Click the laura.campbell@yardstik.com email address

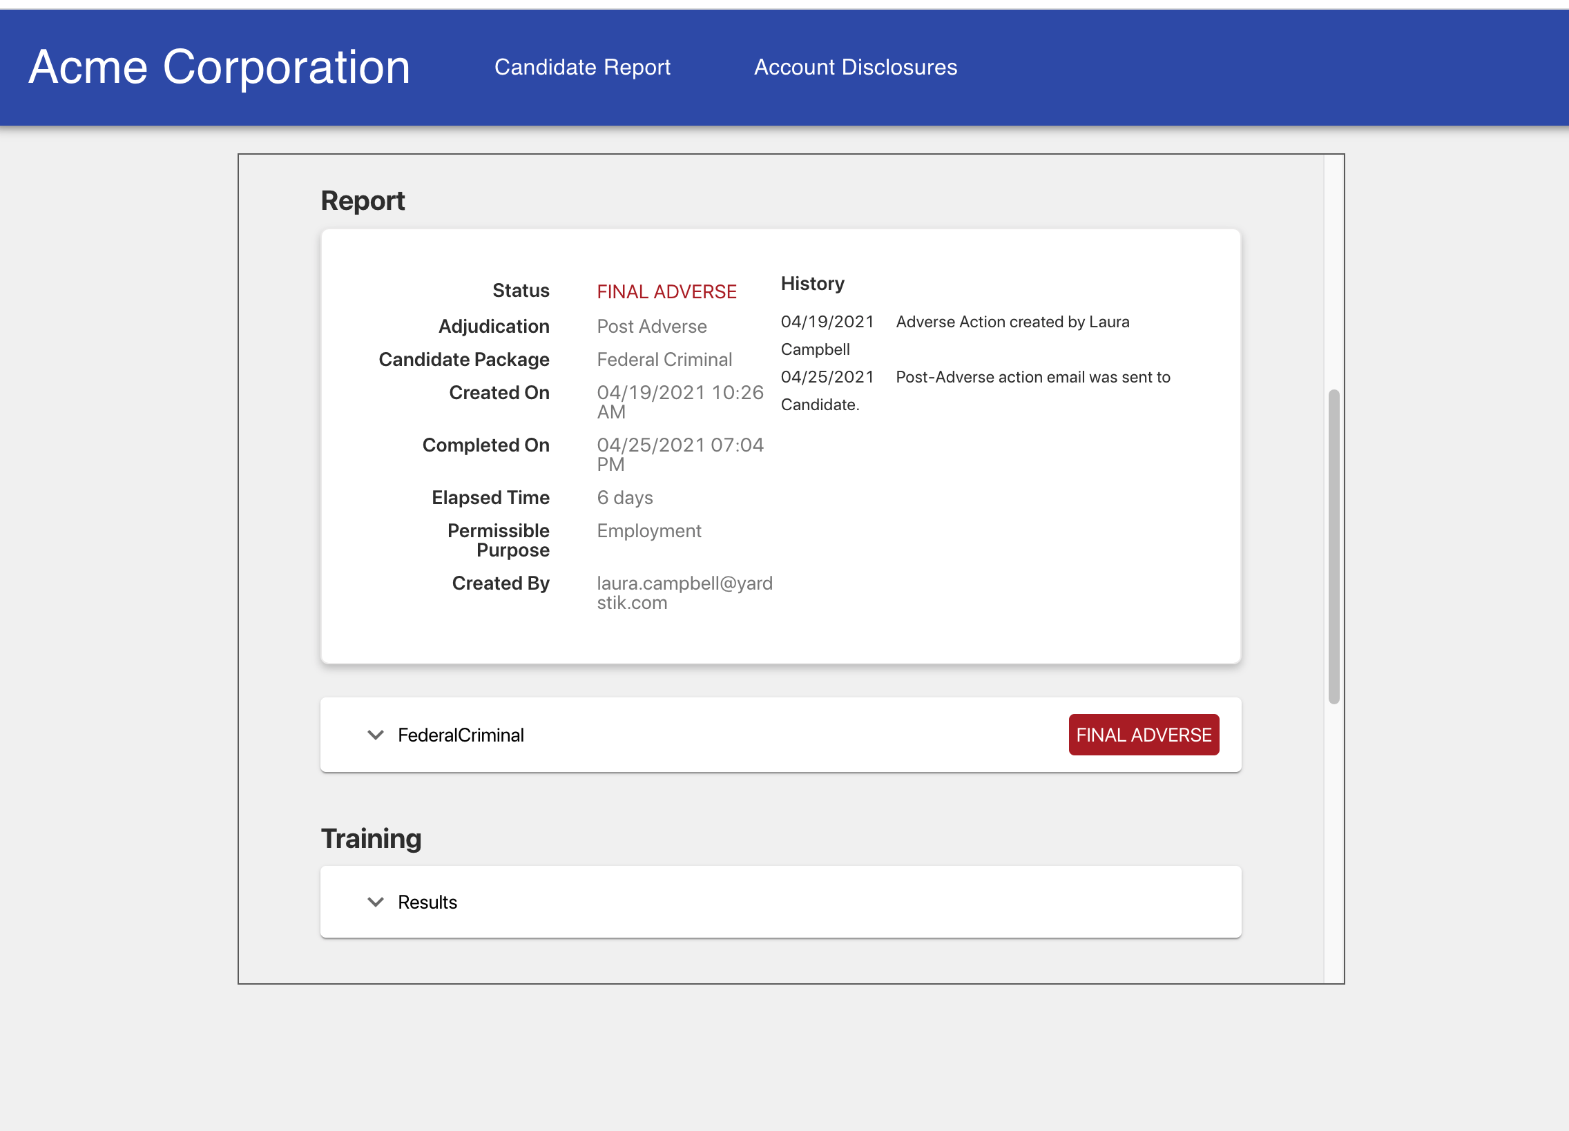tap(684, 593)
